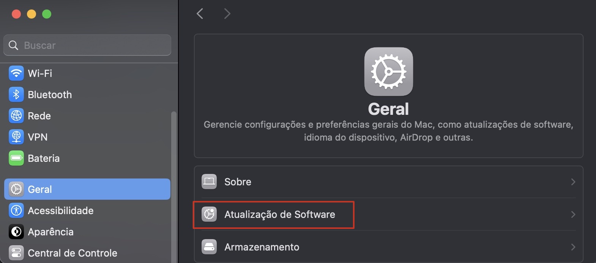596x263 pixels.
Task: Expand the Sobre row chevron
Action: (573, 182)
